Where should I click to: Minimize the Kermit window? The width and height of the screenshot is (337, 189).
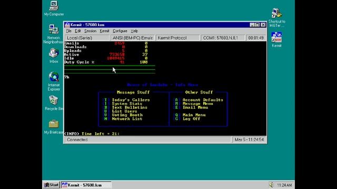tap(252, 25)
